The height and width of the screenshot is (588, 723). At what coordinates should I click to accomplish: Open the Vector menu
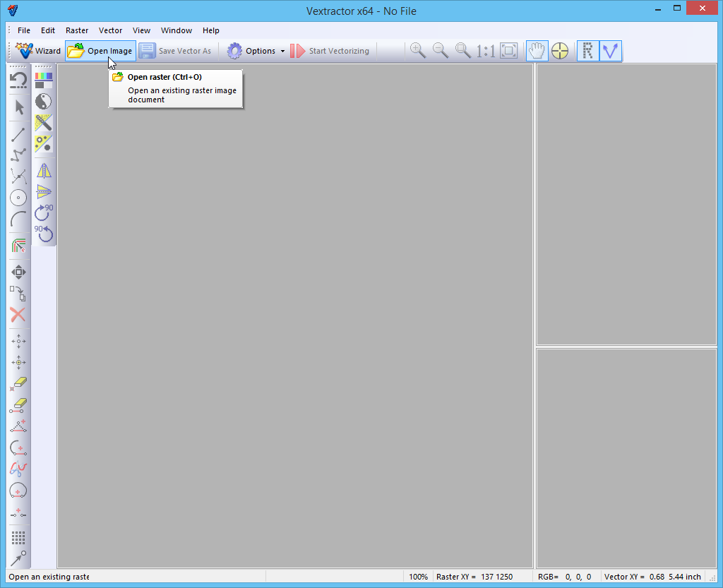coord(110,30)
